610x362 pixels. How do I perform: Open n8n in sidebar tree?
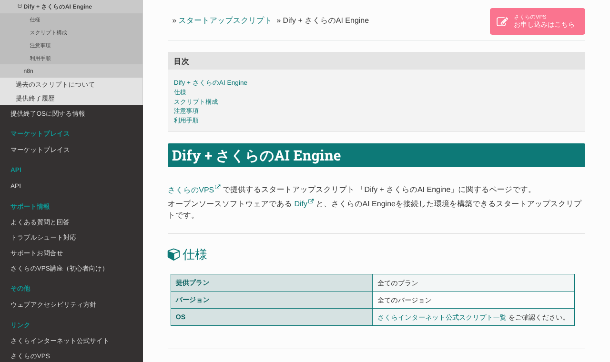point(71,71)
